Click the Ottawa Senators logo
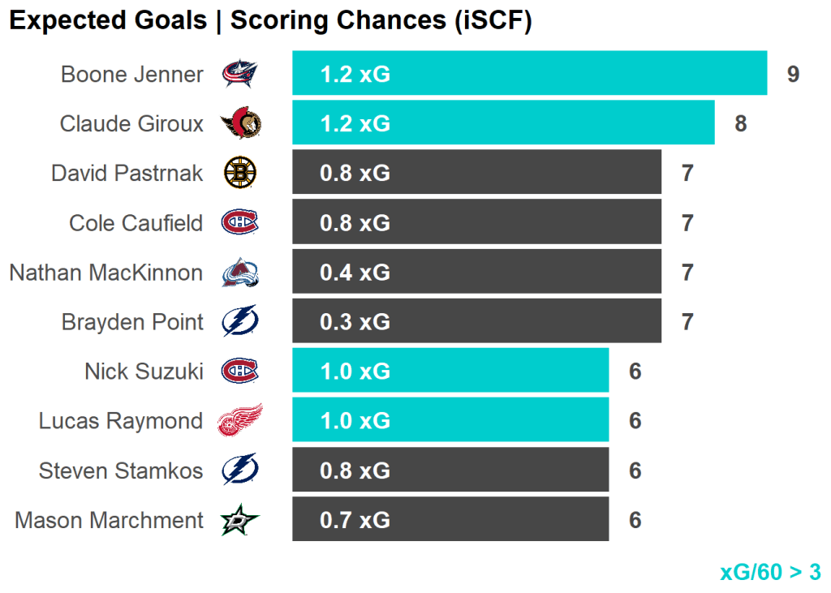The height and width of the screenshot is (593, 831). point(241,124)
